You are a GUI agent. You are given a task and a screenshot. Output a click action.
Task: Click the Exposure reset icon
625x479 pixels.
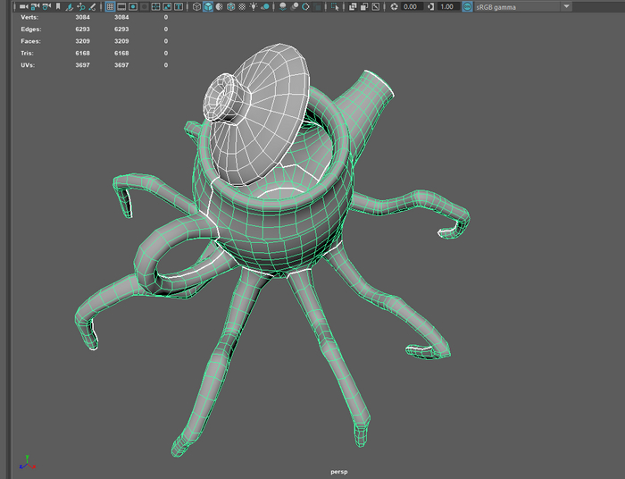[394, 6]
